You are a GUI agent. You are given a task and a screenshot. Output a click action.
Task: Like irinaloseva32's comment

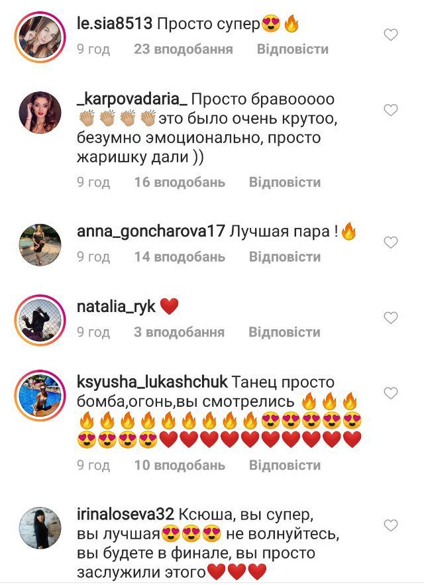pyautogui.click(x=390, y=525)
